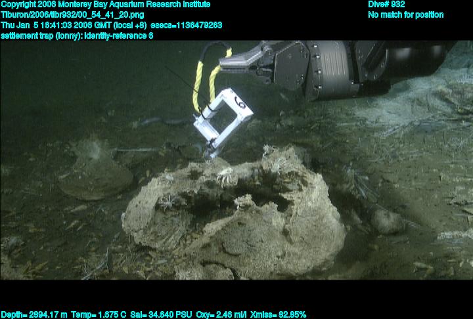The height and width of the screenshot is (319, 473).
Task: Click the settlement trap identity-reference caption
Action: click(77, 35)
